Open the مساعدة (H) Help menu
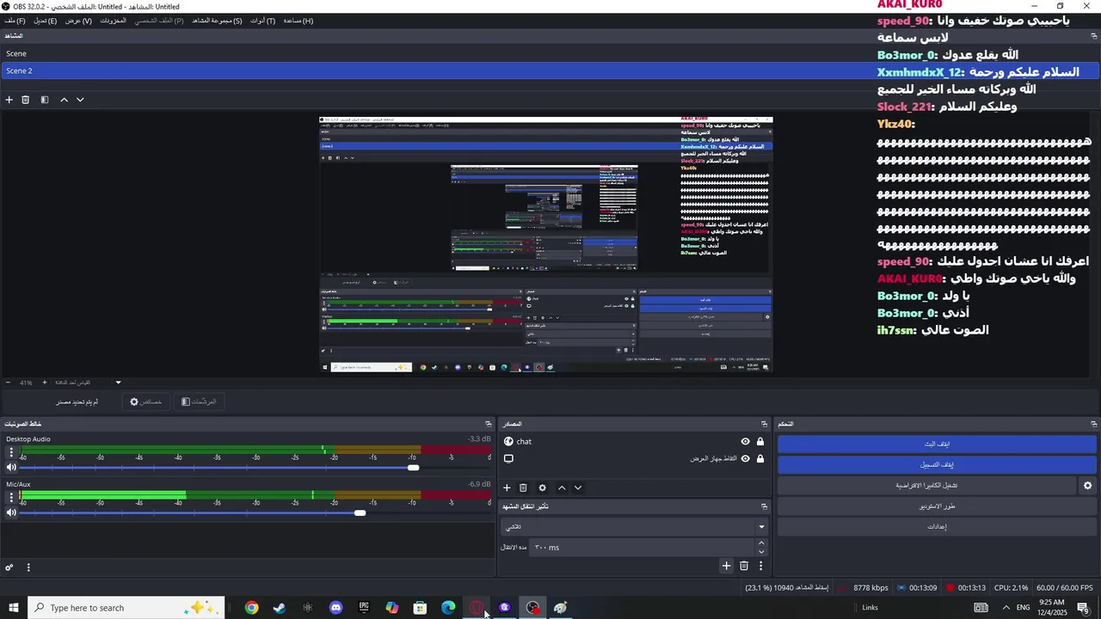The width and height of the screenshot is (1101, 619). tap(298, 21)
